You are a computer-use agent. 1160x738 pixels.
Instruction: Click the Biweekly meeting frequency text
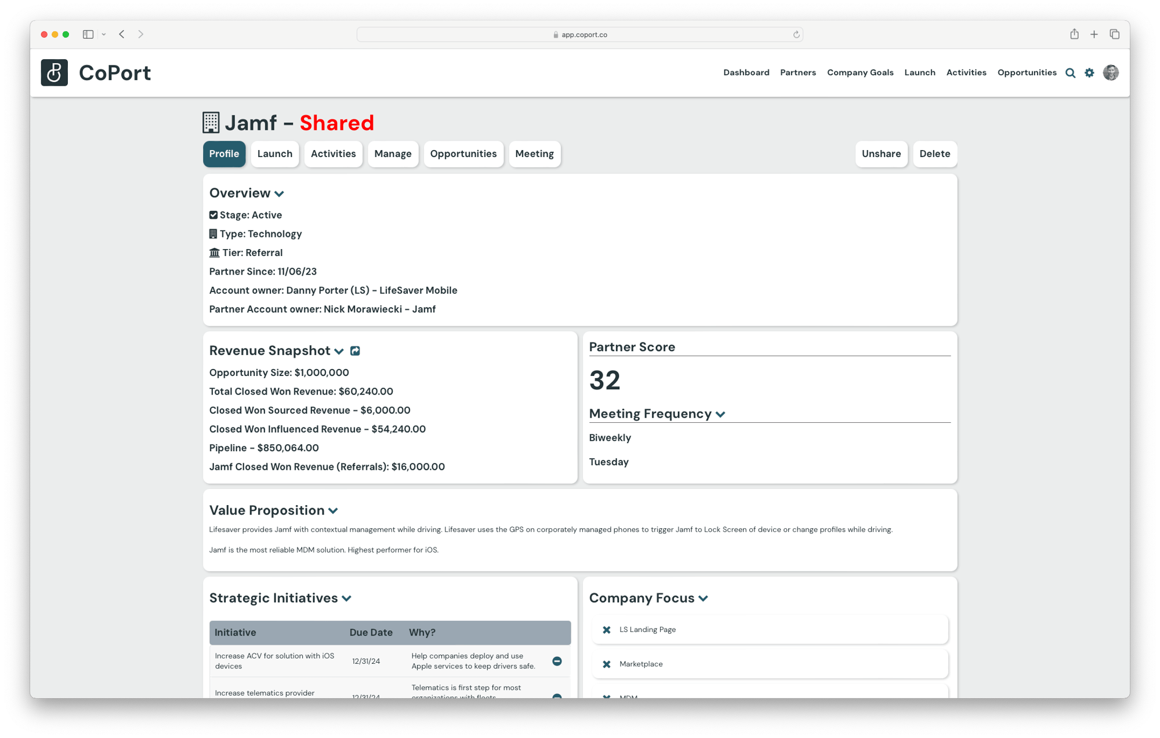[x=610, y=438]
